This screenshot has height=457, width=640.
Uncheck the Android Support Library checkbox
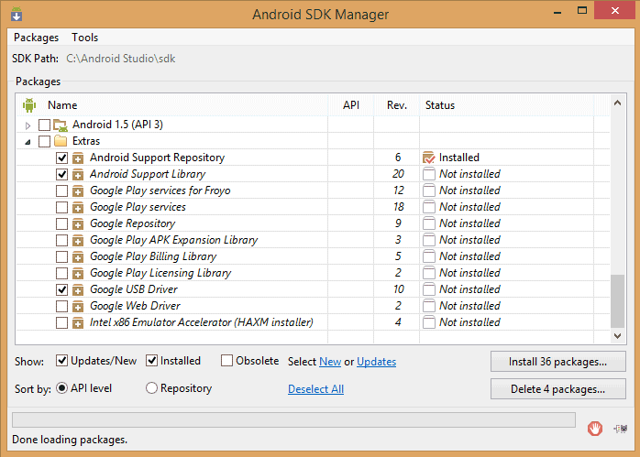pyautogui.click(x=61, y=175)
